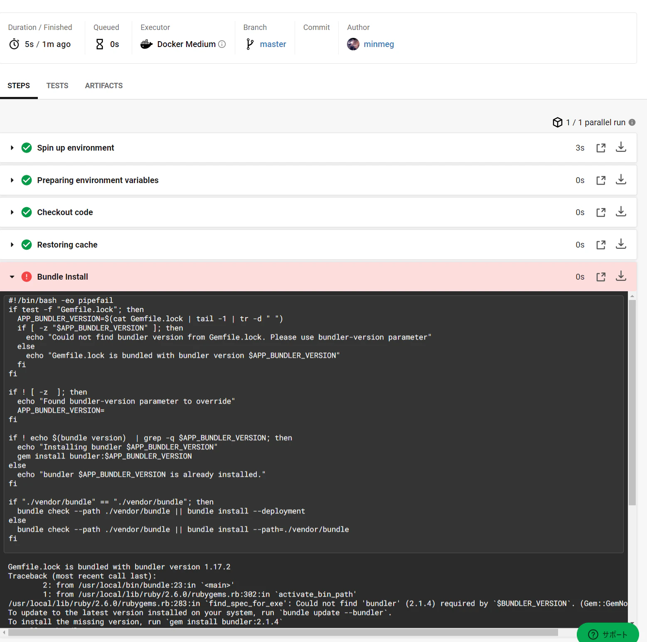Image resolution: width=647 pixels, height=642 pixels.
Task: Expand the Checkout code step
Action: 12,212
